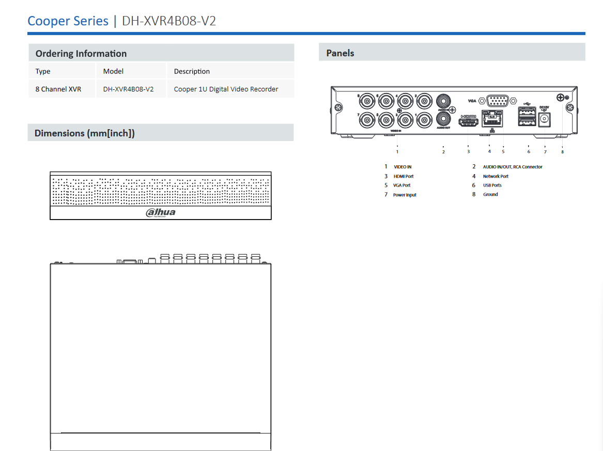Click the 'Dimensions (mm[inch])' section heading
Viewport: 603px width, 451px height.
[85, 133]
